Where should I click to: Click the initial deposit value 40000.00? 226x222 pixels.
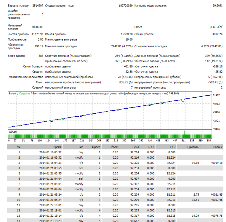click(x=37, y=27)
